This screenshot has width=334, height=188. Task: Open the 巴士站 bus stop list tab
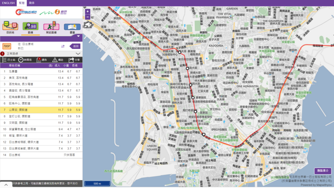(9, 60)
